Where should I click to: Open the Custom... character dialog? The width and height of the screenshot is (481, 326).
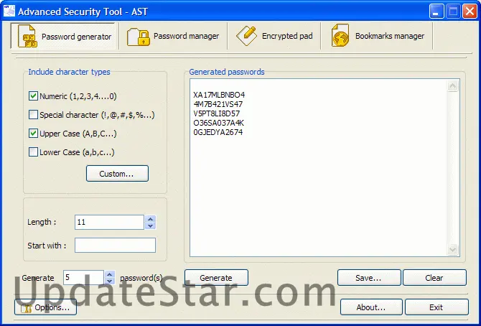[117, 174]
